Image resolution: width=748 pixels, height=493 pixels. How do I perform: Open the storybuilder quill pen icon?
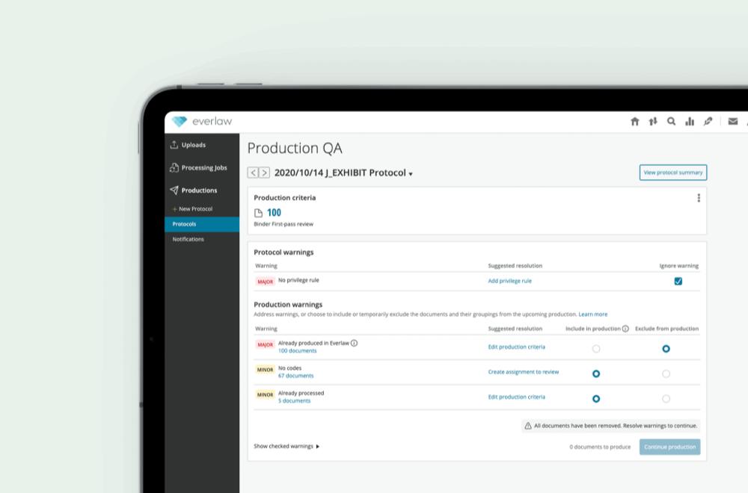(x=708, y=122)
